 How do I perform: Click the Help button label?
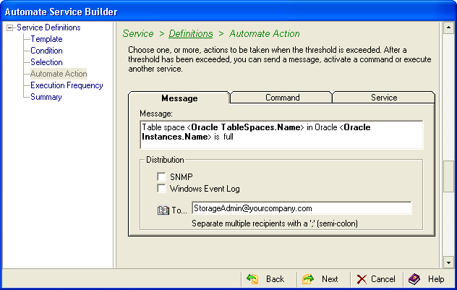436,279
